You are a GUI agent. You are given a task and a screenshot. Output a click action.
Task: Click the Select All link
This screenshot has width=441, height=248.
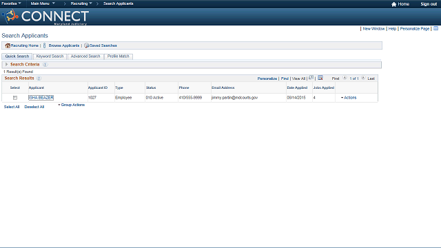(x=12, y=107)
